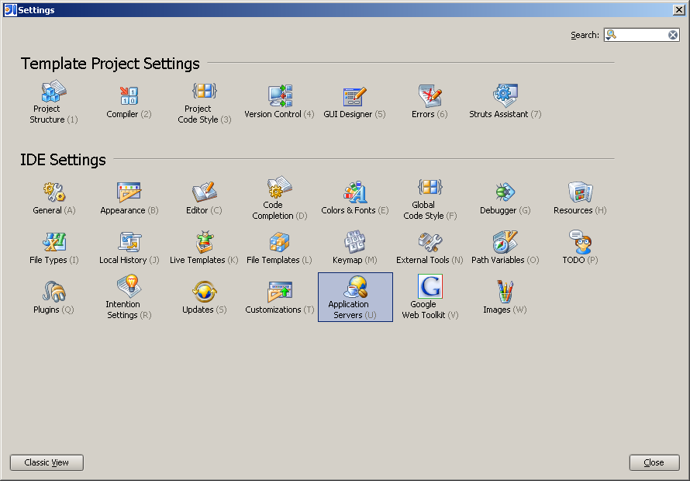This screenshot has height=481, width=690.
Task: Switch to Classic View
Action: [47, 462]
